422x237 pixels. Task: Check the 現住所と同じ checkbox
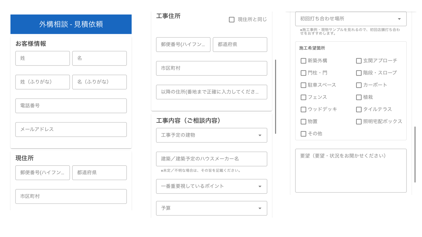click(232, 20)
